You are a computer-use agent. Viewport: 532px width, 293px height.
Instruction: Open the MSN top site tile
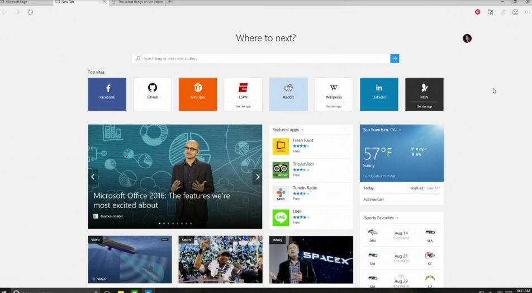[x=425, y=94]
